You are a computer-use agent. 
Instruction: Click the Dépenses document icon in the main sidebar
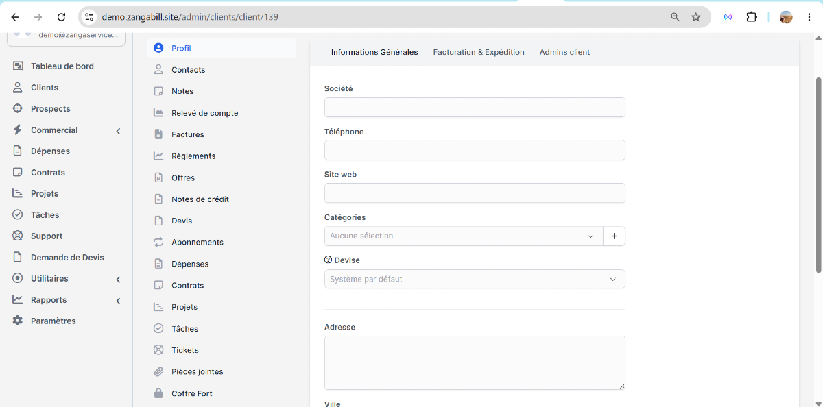click(18, 151)
